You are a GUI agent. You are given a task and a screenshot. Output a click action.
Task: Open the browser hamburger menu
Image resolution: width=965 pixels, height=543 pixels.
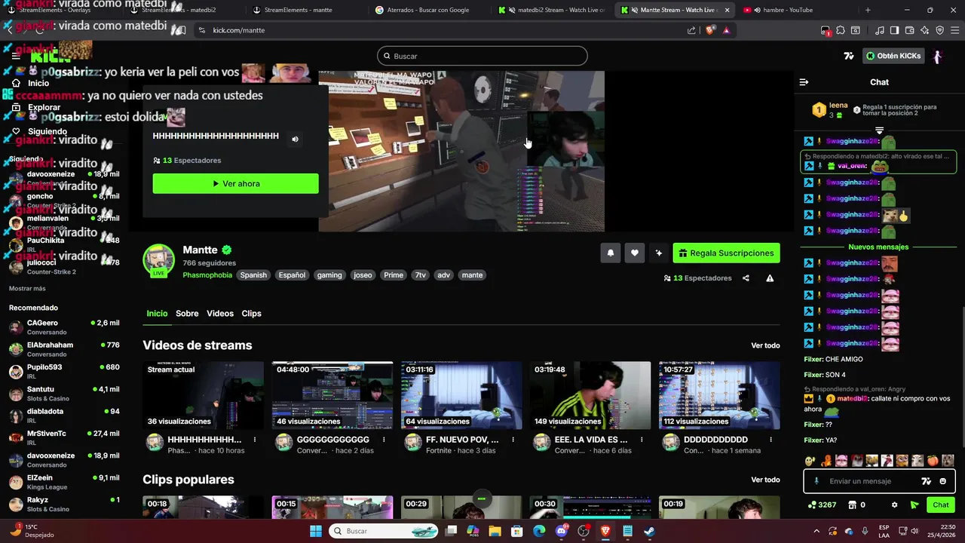tap(954, 30)
